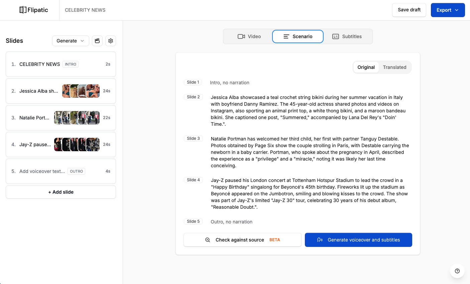Switch to the Video tab
Viewport: 470px width, 284px height.
click(249, 36)
